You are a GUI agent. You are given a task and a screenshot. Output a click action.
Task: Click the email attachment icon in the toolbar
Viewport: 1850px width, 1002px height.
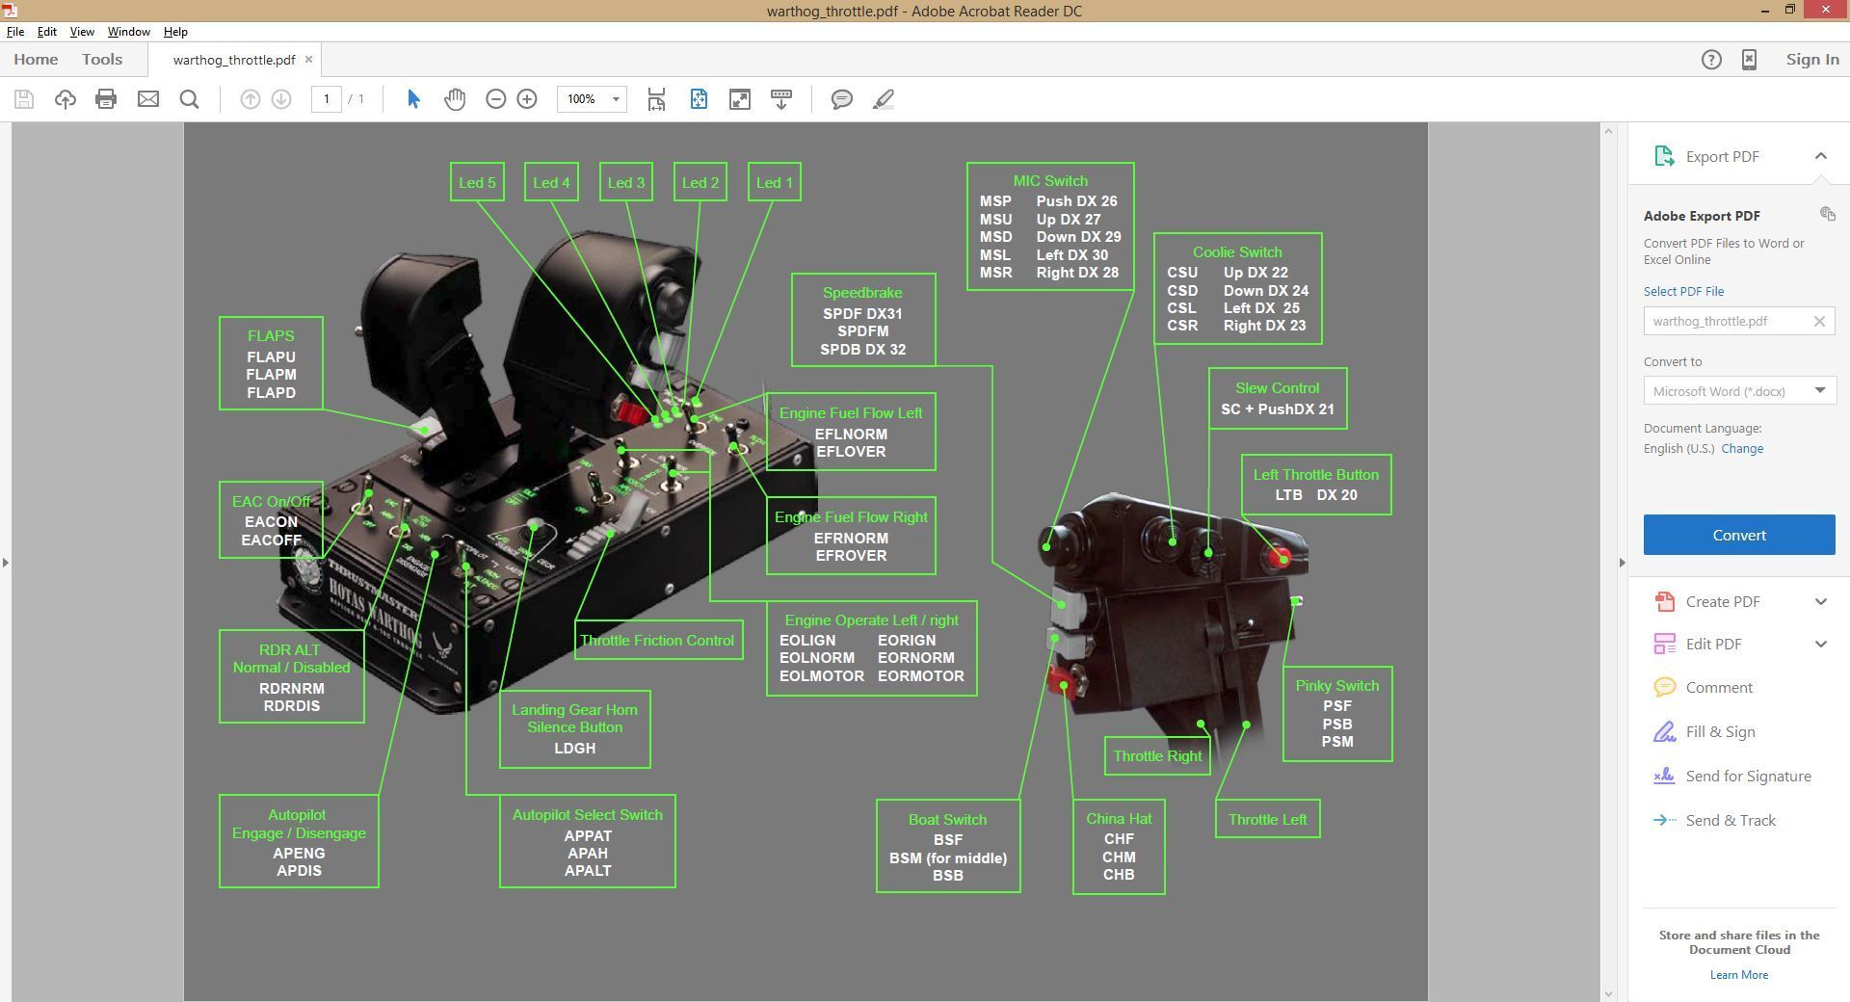148,98
